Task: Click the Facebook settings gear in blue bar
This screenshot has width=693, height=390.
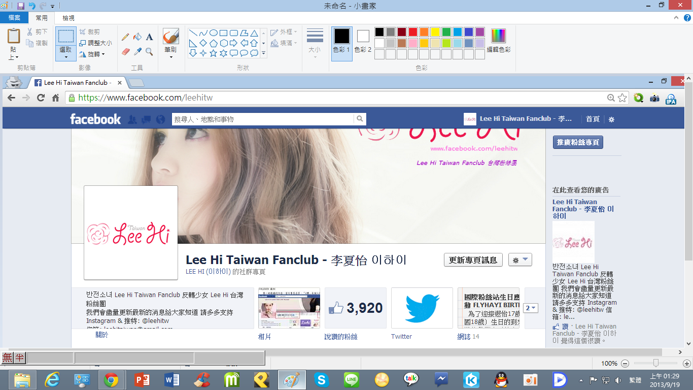Action: pyautogui.click(x=611, y=119)
